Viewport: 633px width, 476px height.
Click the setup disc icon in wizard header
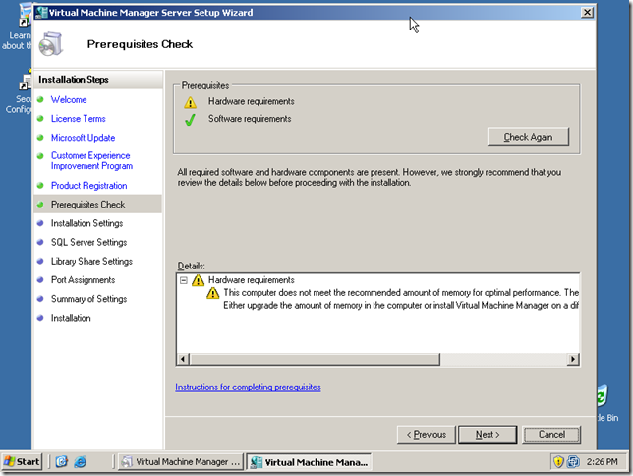tap(50, 44)
